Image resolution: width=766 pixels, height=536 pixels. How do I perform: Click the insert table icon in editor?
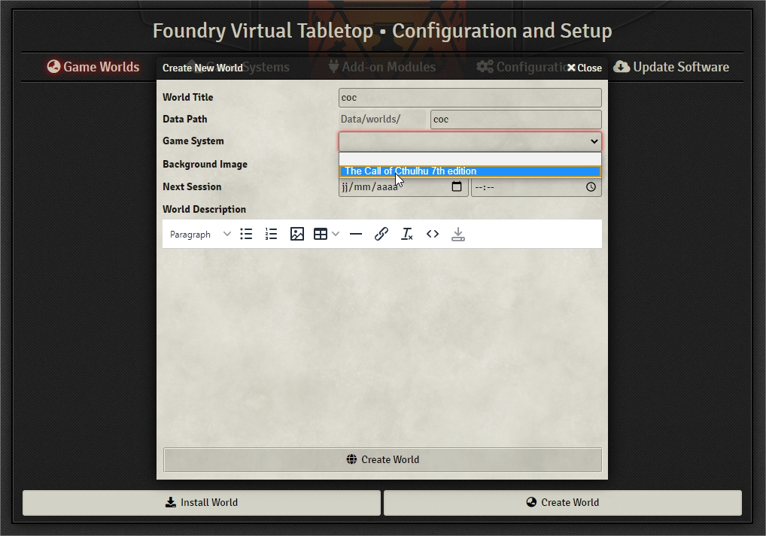click(x=321, y=235)
